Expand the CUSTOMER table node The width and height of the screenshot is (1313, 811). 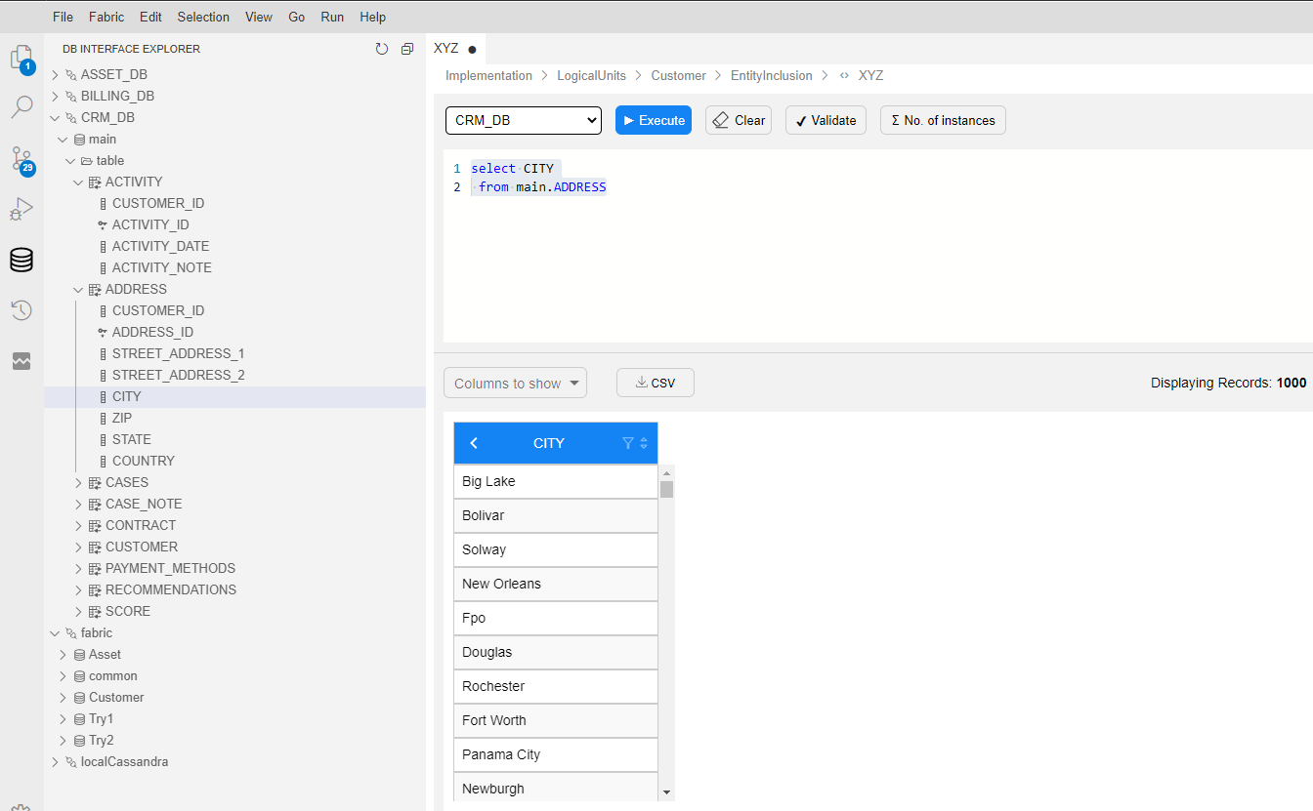80,547
